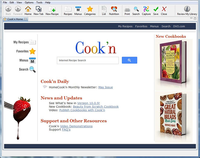Viewport: 200px width, 158px height.
Task: Open My Recipes from the left sidebar
Action: pos(25,42)
